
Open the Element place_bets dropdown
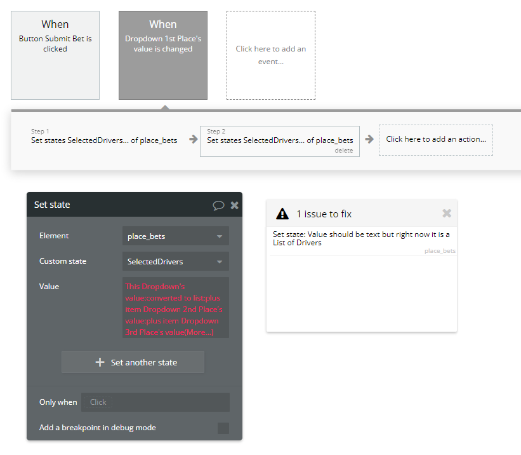click(x=175, y=236)
